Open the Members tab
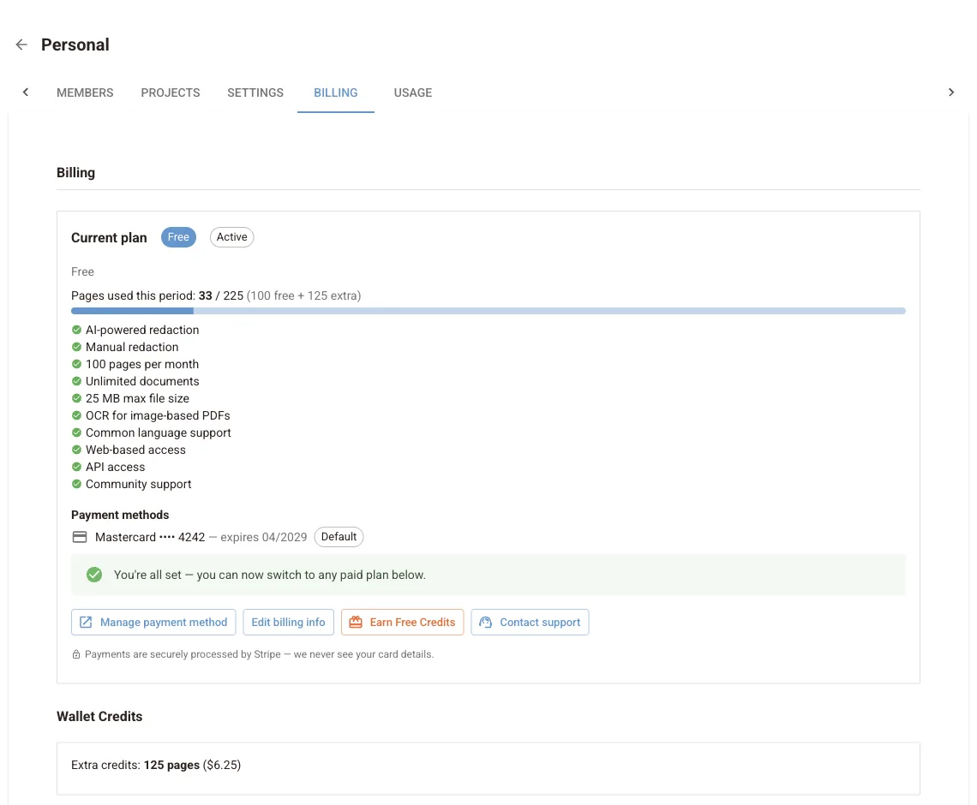 click(85, 92)
